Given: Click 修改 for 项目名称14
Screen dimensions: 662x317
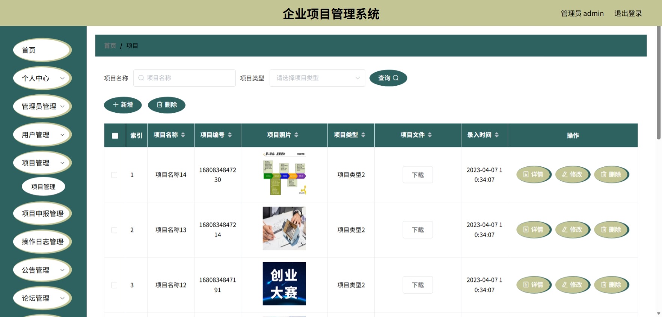Looking at the screenshot, I should pyautogui.click(x=572, y=175).
